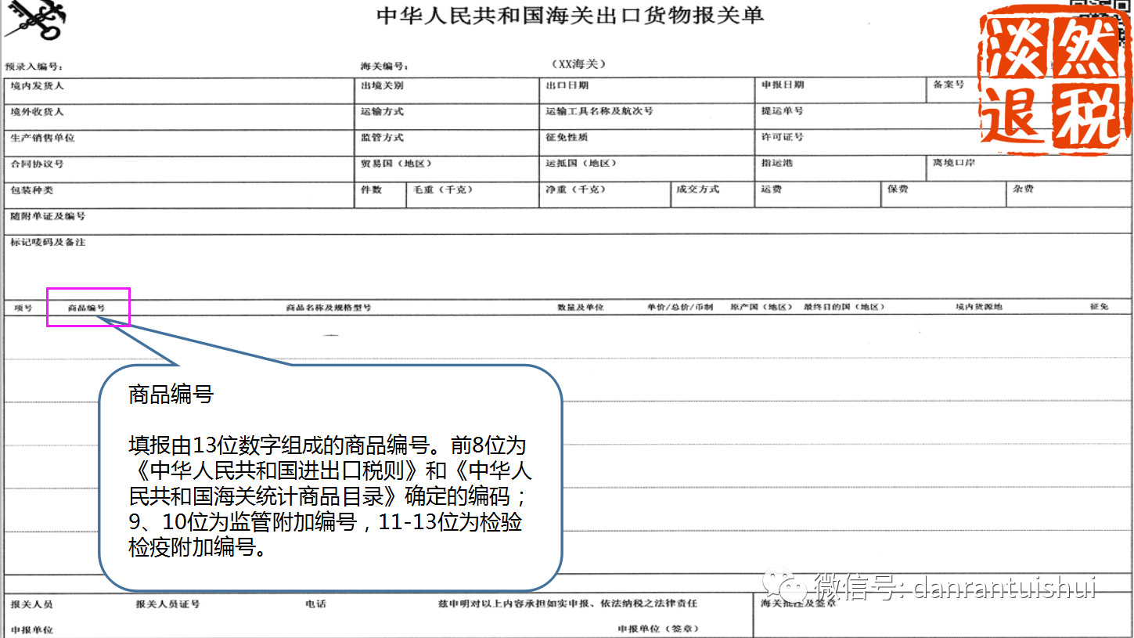
Task: Click the 出境关别 field label
Action: (x=382, y=85)
